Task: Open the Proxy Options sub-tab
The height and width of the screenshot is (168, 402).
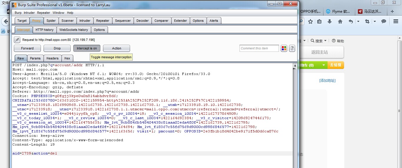Action: click(x=99, y=30)
